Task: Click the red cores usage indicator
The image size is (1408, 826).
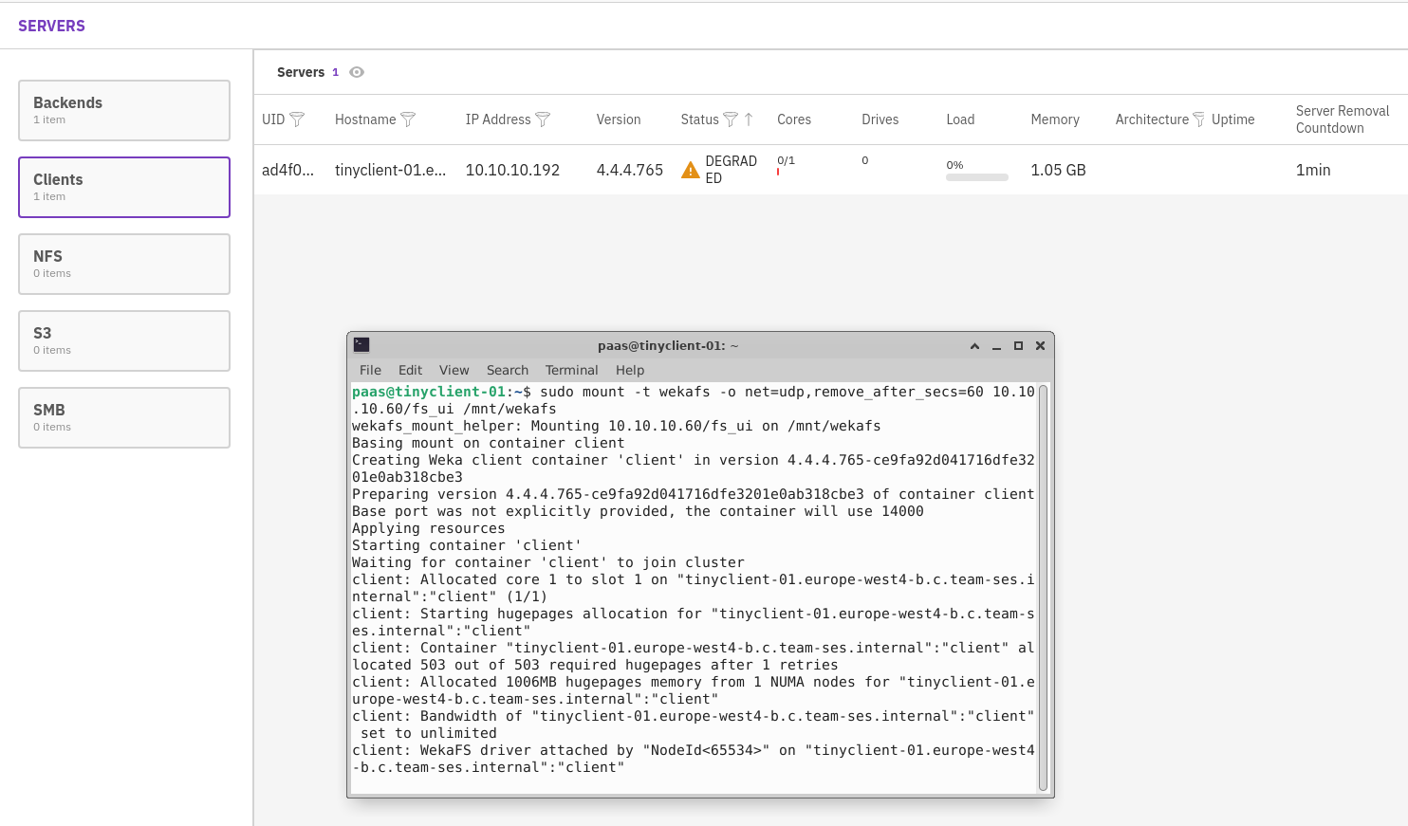Action: pyautogui.click(x=778, y=173)
